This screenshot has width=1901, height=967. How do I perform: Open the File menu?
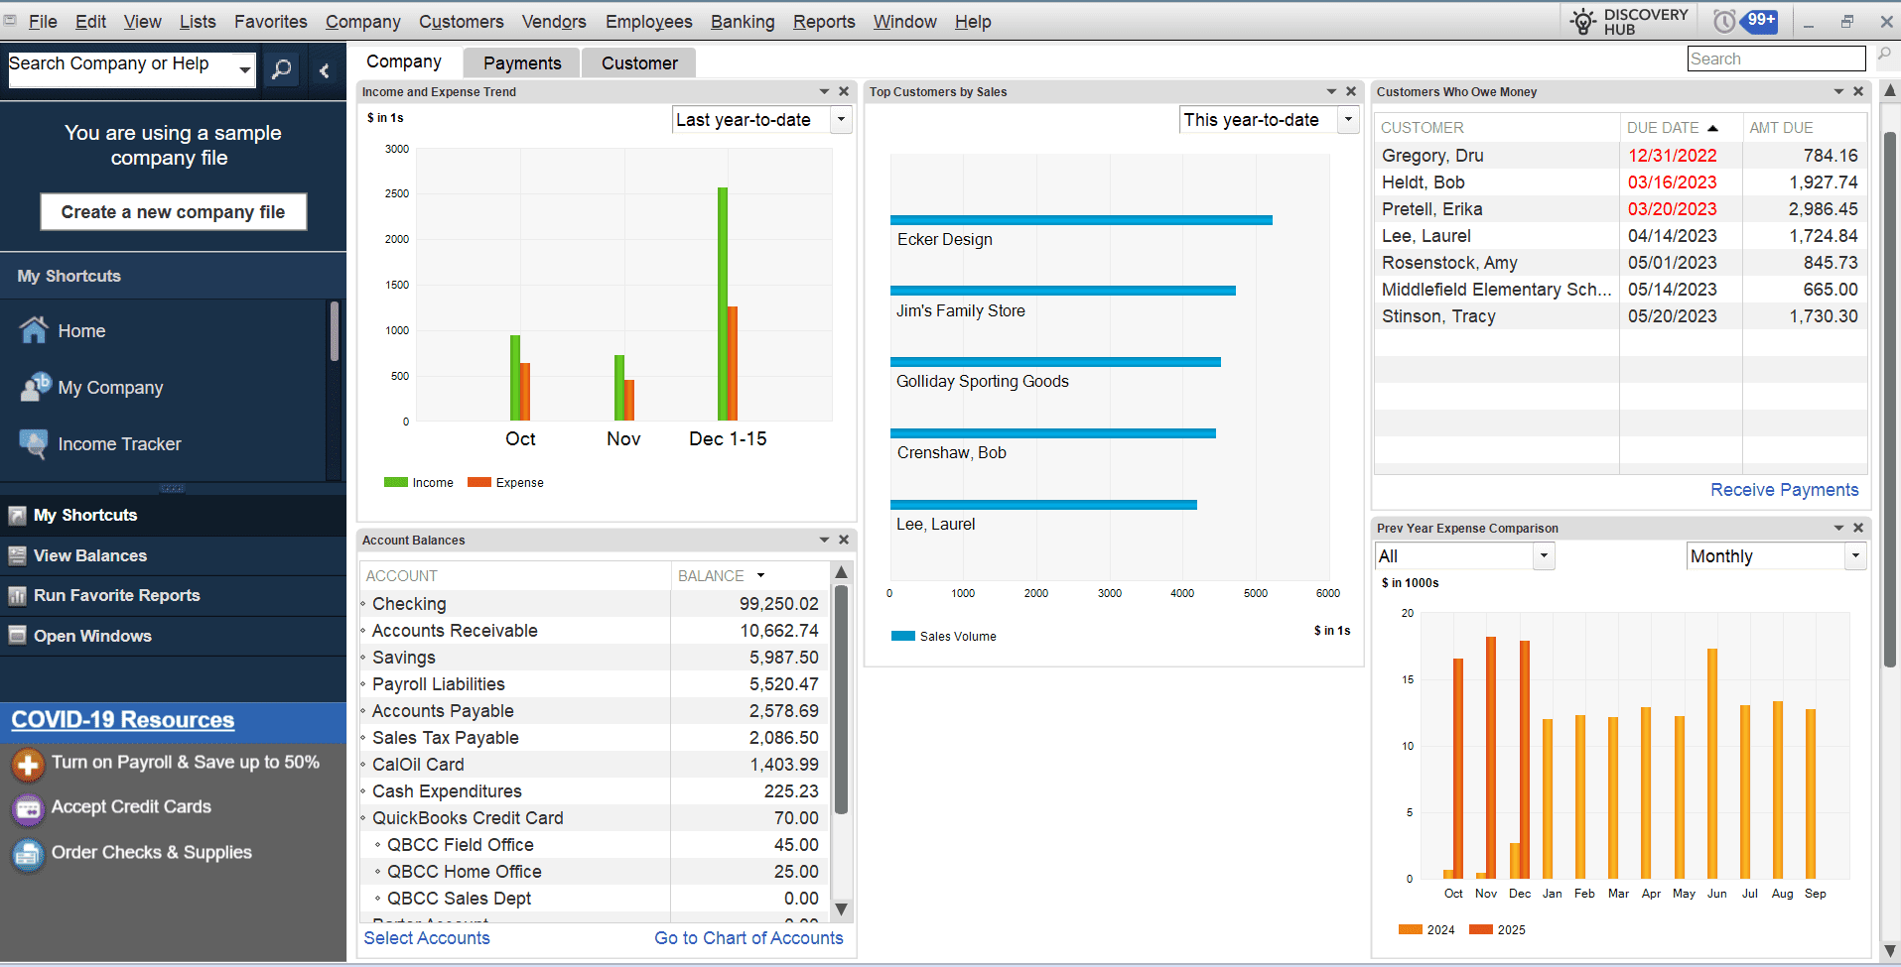click(43, 21)
